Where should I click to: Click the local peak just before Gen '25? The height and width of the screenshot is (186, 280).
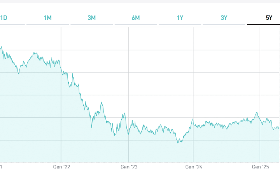tap(257, 113)
